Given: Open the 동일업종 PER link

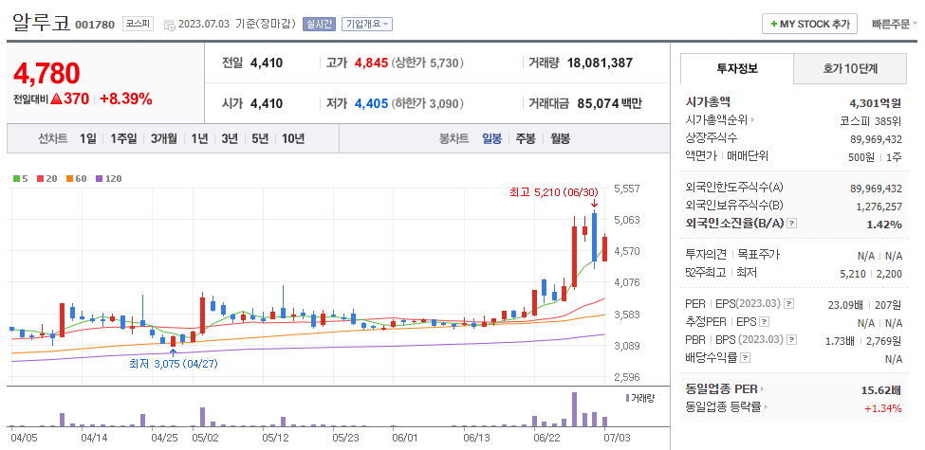Looking at the screenshot, I should click(725, 389).
